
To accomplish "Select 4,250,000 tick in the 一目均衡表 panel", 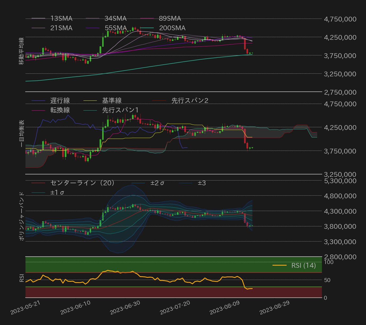I will (340, 127).
